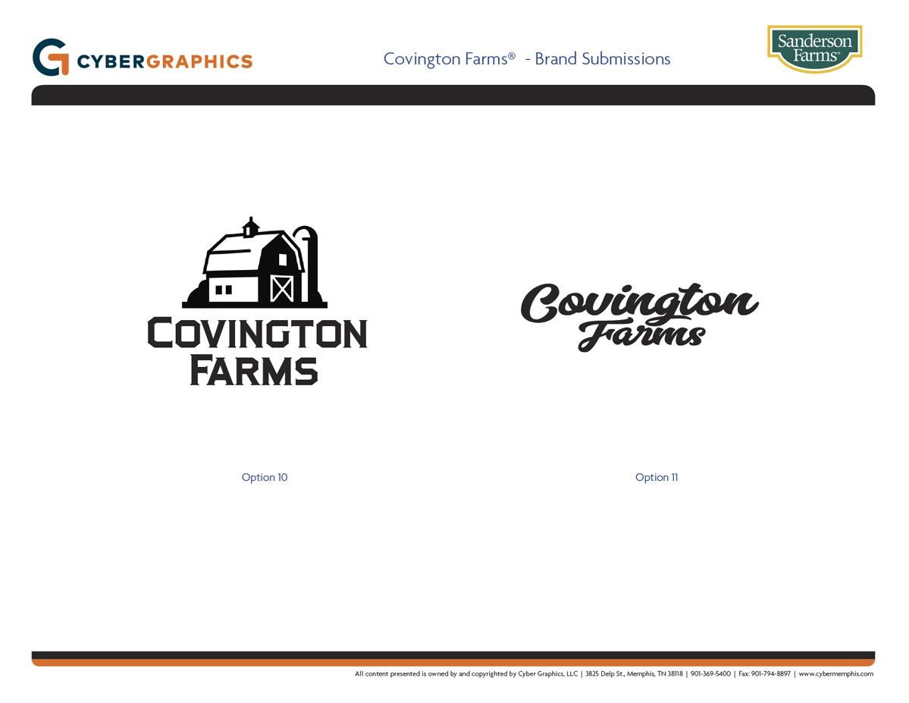This screenshot has height=703, width=909.
Task: Click the orange footer stripe
Action: click(453, 663)
